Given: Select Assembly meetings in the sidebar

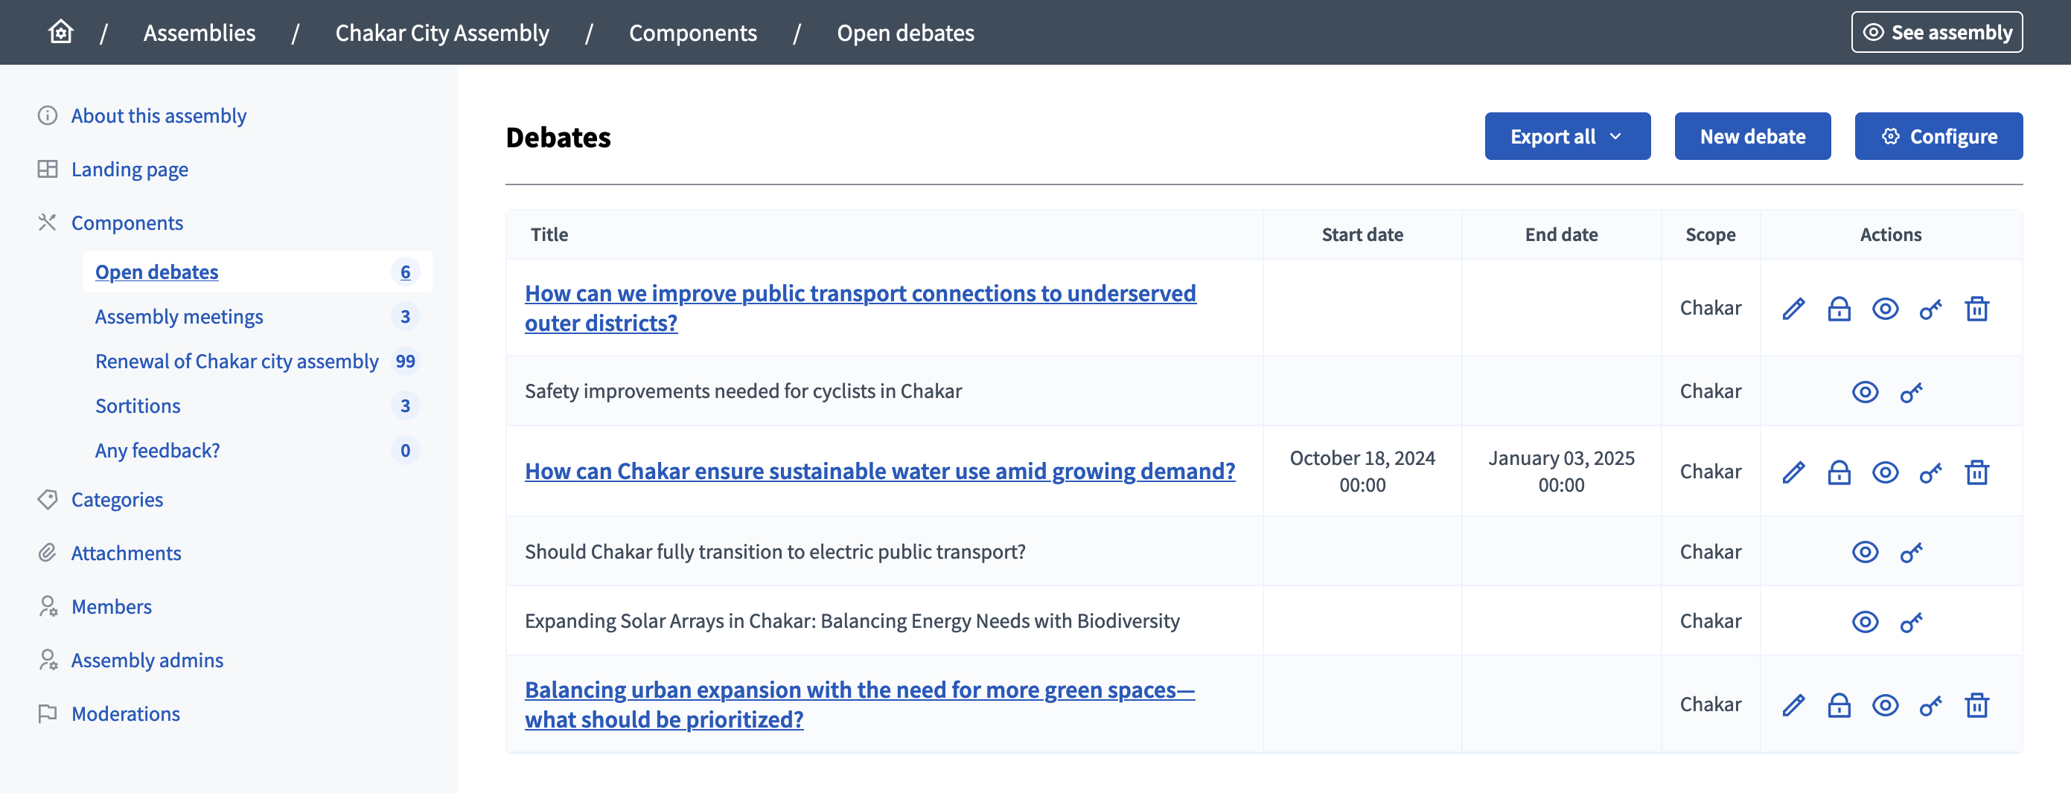Looking at the screenshot, I should pos(179,317).
